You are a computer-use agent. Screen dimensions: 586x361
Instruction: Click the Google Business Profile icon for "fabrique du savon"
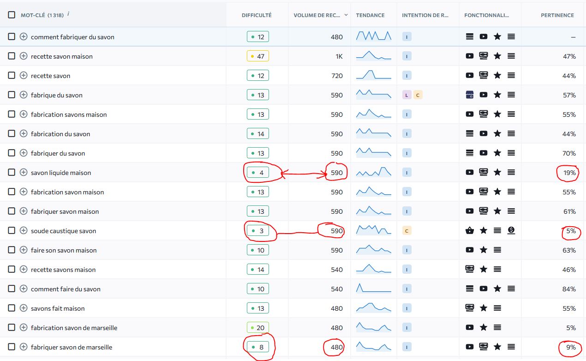pos(470,95)
